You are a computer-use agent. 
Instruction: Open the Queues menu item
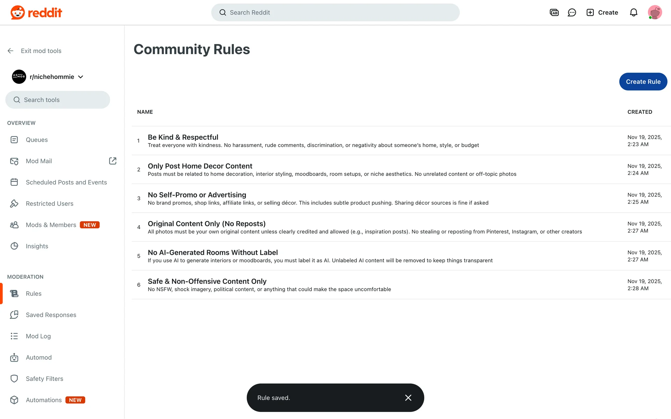tap(37, 140)
